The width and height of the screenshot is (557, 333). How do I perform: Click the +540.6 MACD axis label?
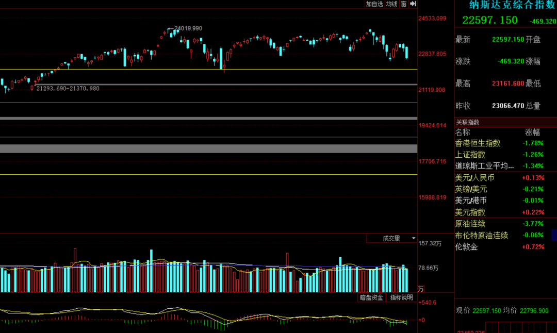click(x=428, y=303)
